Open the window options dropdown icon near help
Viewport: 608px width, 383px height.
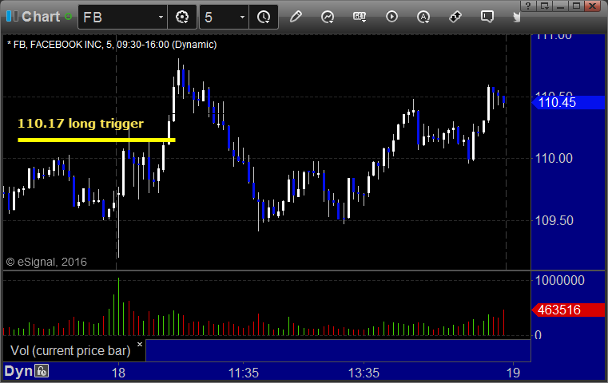(x=544, y=6)
